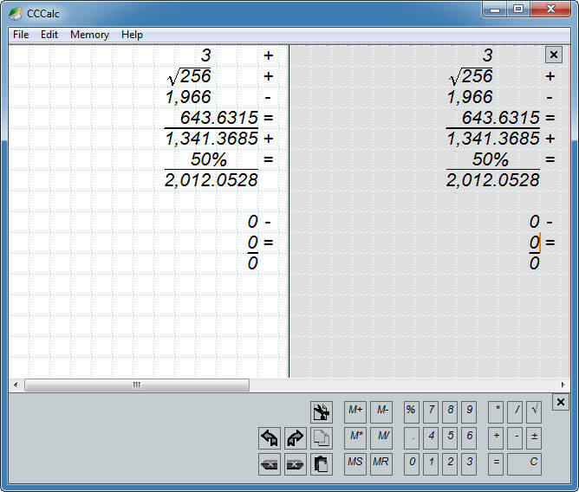Screen dimensions: 579x492
Task: Click the horizontal scrollbar thumb
Action: pyautogui.click(x=137, y=385)
